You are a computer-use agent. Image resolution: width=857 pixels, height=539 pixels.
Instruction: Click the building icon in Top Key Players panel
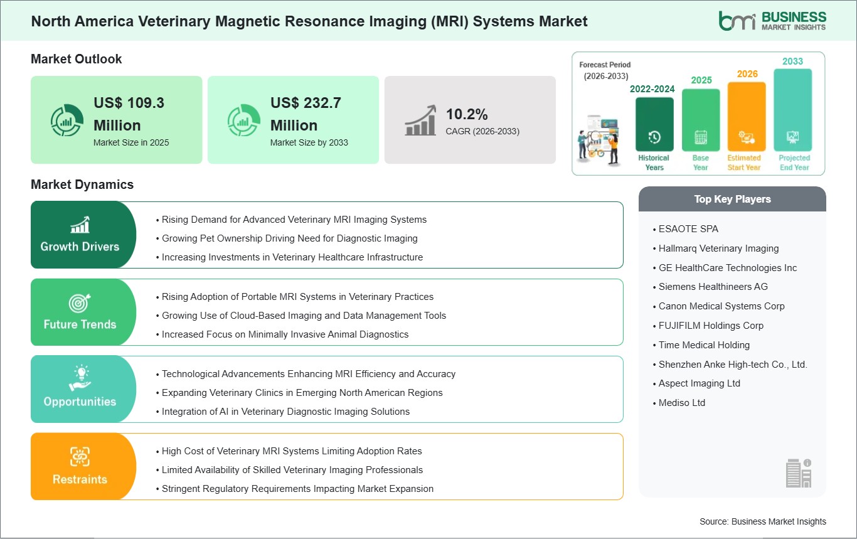click(x=799, y=472)
